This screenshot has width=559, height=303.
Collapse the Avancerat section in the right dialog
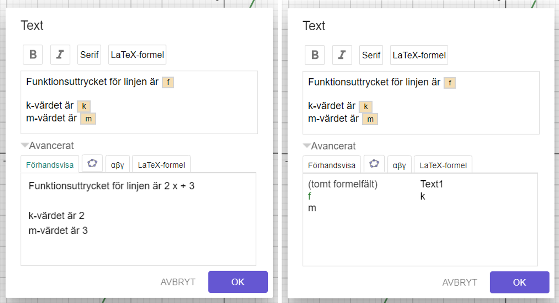click(x=307, y=146)
